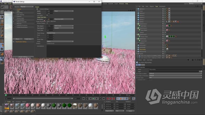Jump to the animation end
The width and height of the screenshot is (205, 115).
(104, 99)
